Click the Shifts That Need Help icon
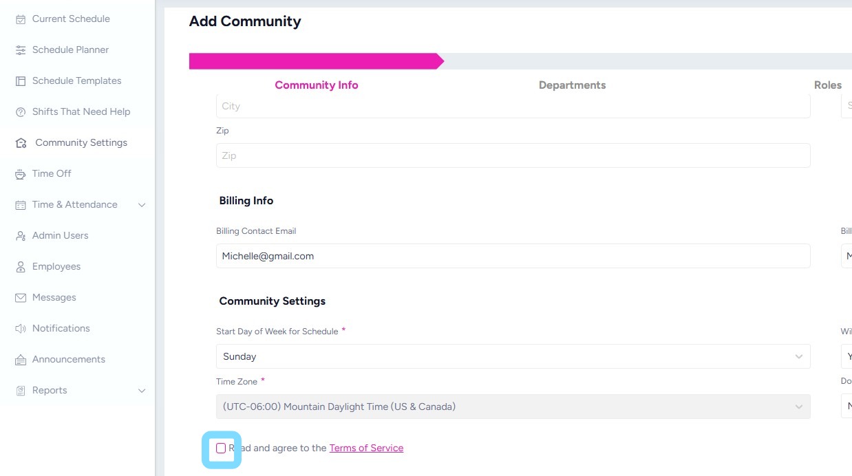Image resolution: width=852 pixels, height=476 pixels. click(x=21, y=112)
